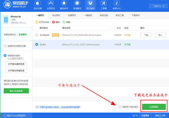169x118 pixels.
Task: Enable 保留用户资料刷机 option
Action: pos(120,107)
